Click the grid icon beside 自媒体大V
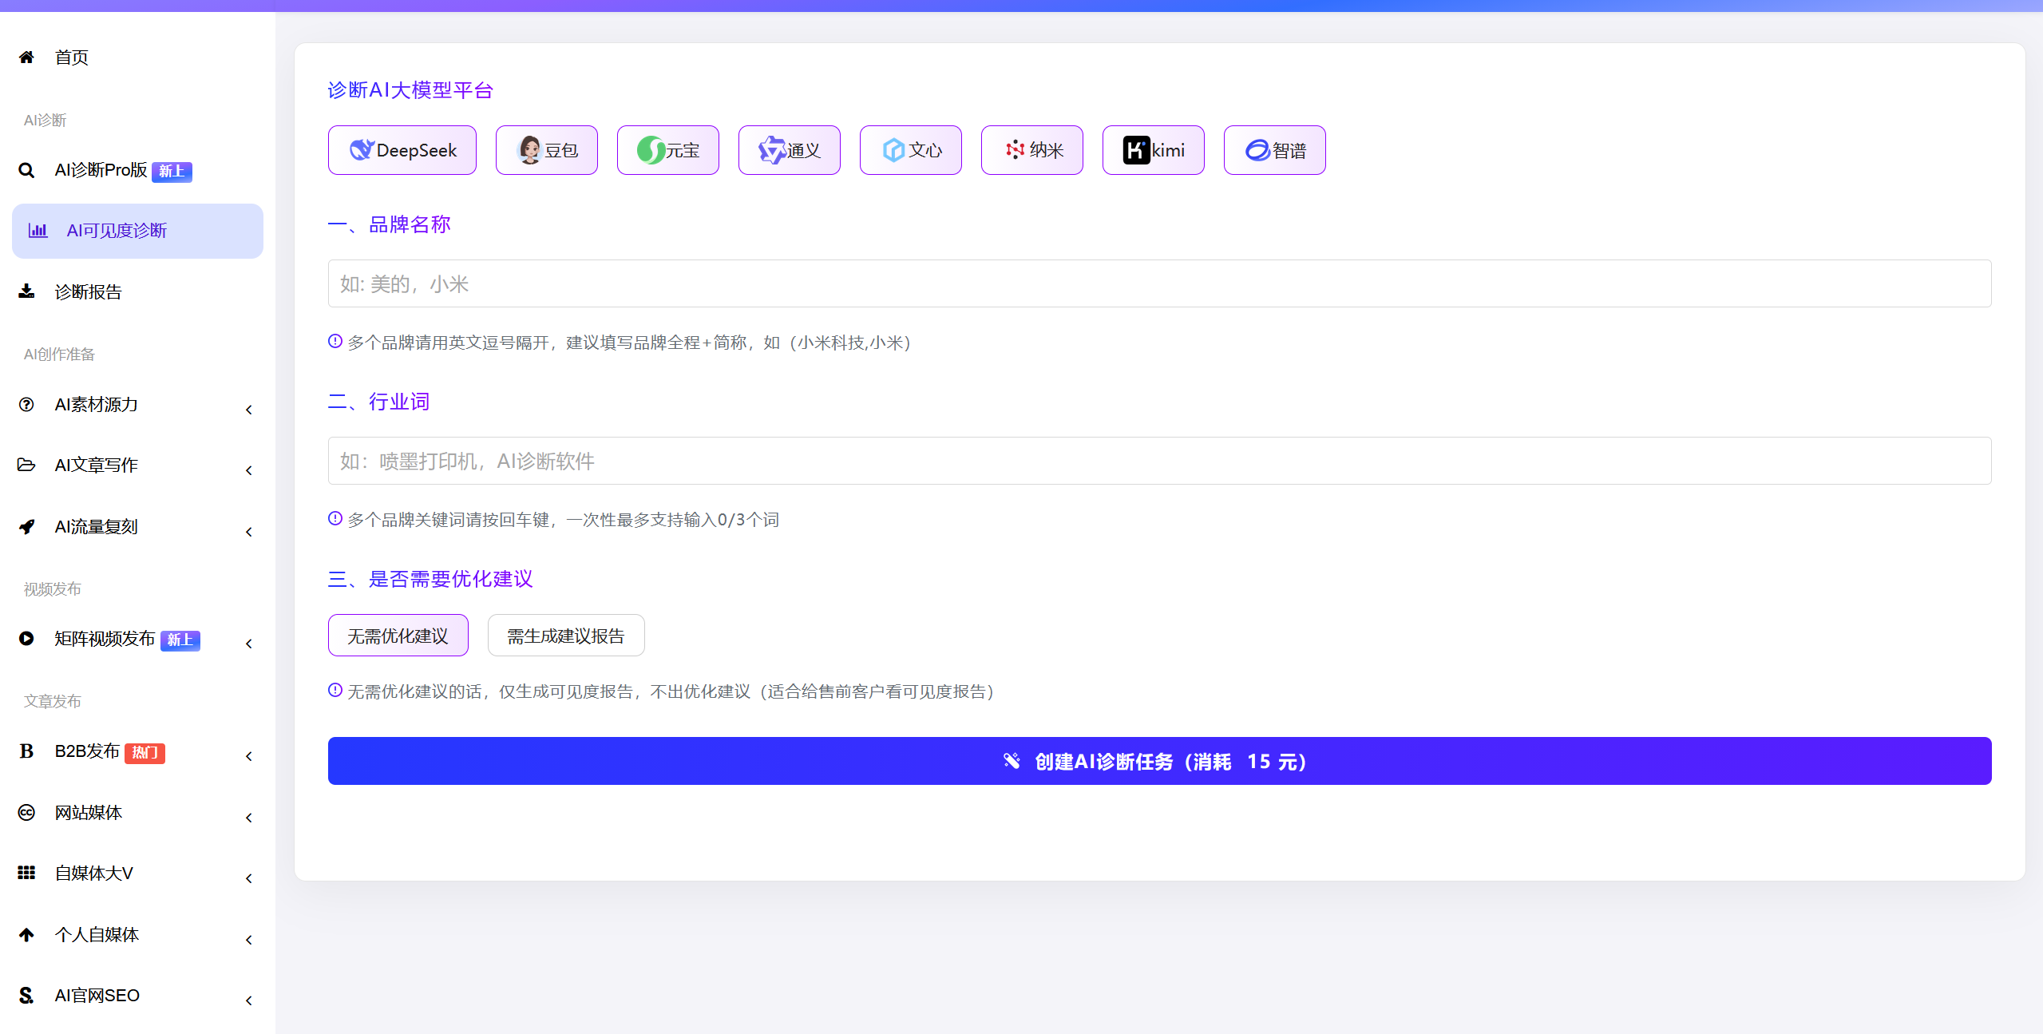The image size is (2043, 1034). coord(26,873)
